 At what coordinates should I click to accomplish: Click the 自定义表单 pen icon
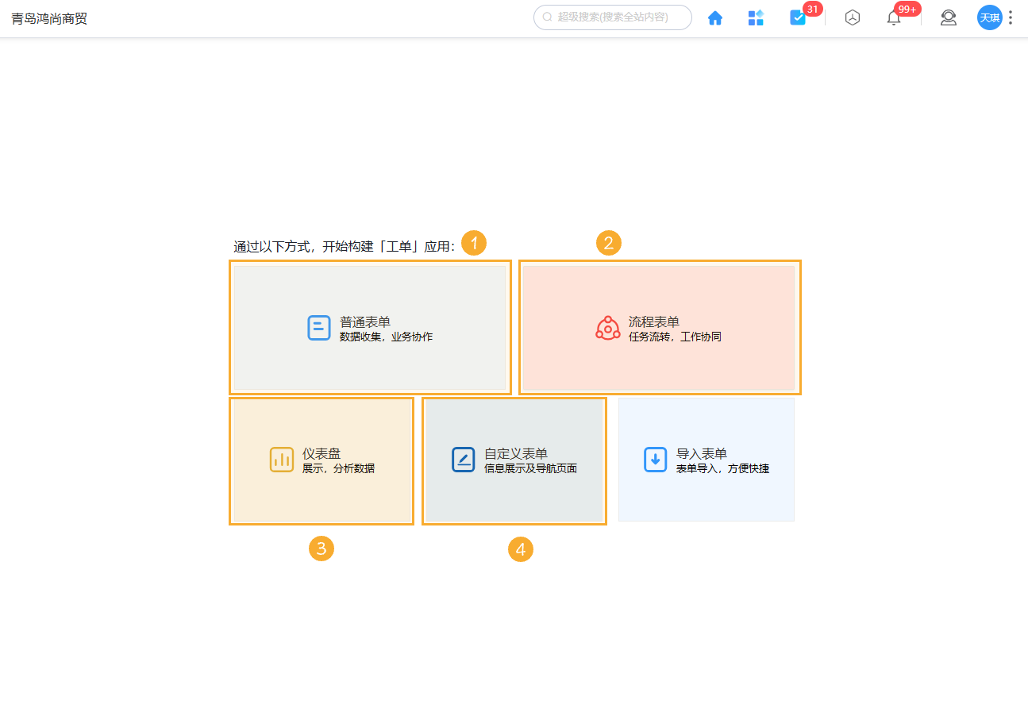click(x=464, y=459)
